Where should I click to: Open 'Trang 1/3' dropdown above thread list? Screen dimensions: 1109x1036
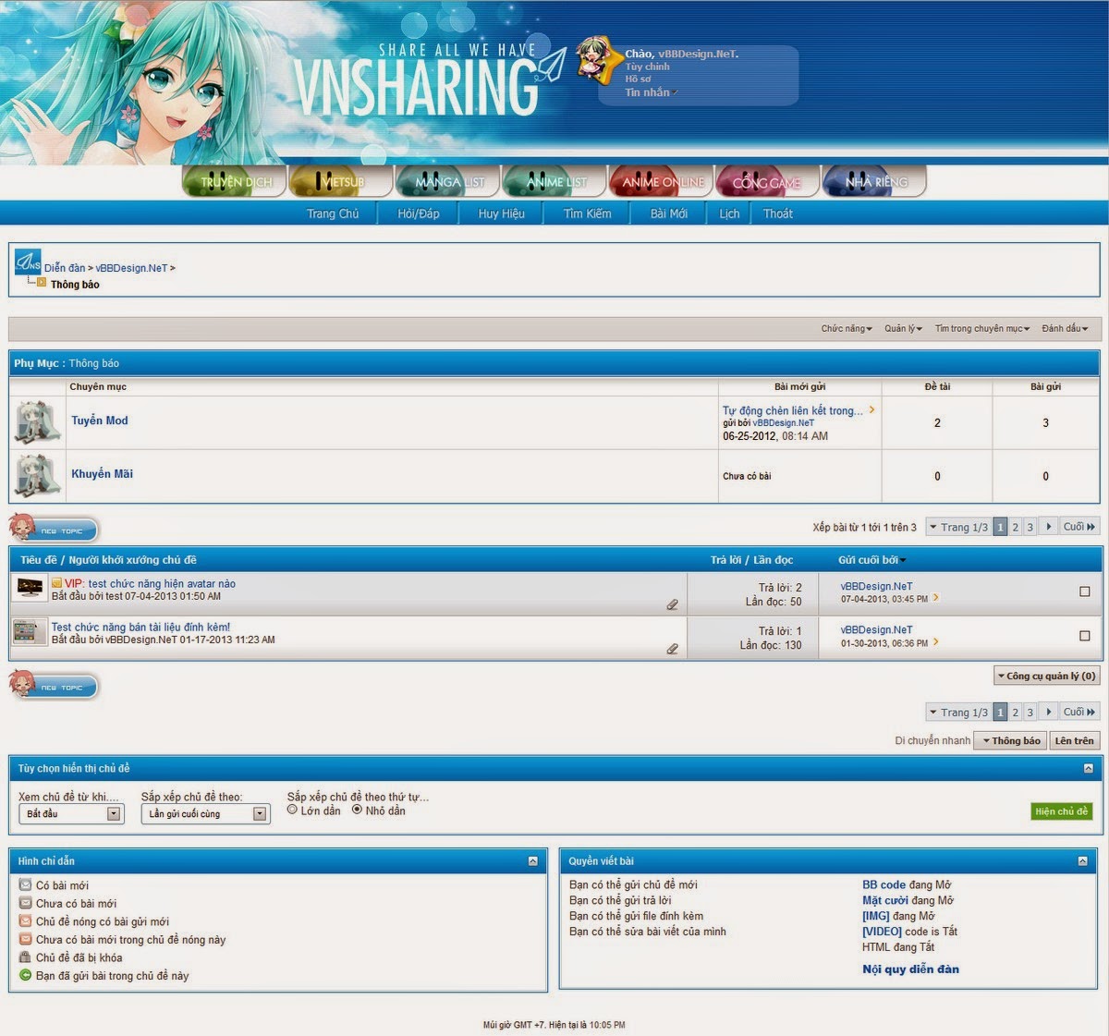(958, 527)
